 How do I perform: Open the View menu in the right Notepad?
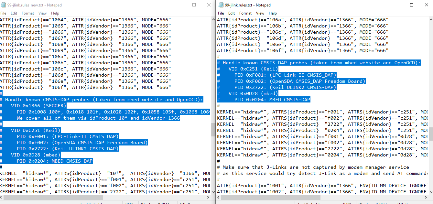pyautogui.click(x=260, y=13)
